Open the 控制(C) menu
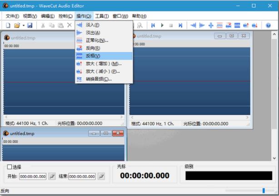This screenshot has width=279, height=196. tap(65, 16)
